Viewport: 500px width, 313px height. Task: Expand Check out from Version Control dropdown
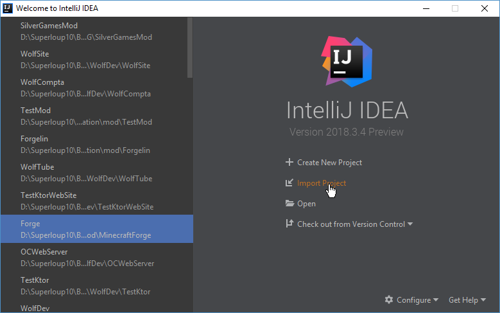(410, 224)
